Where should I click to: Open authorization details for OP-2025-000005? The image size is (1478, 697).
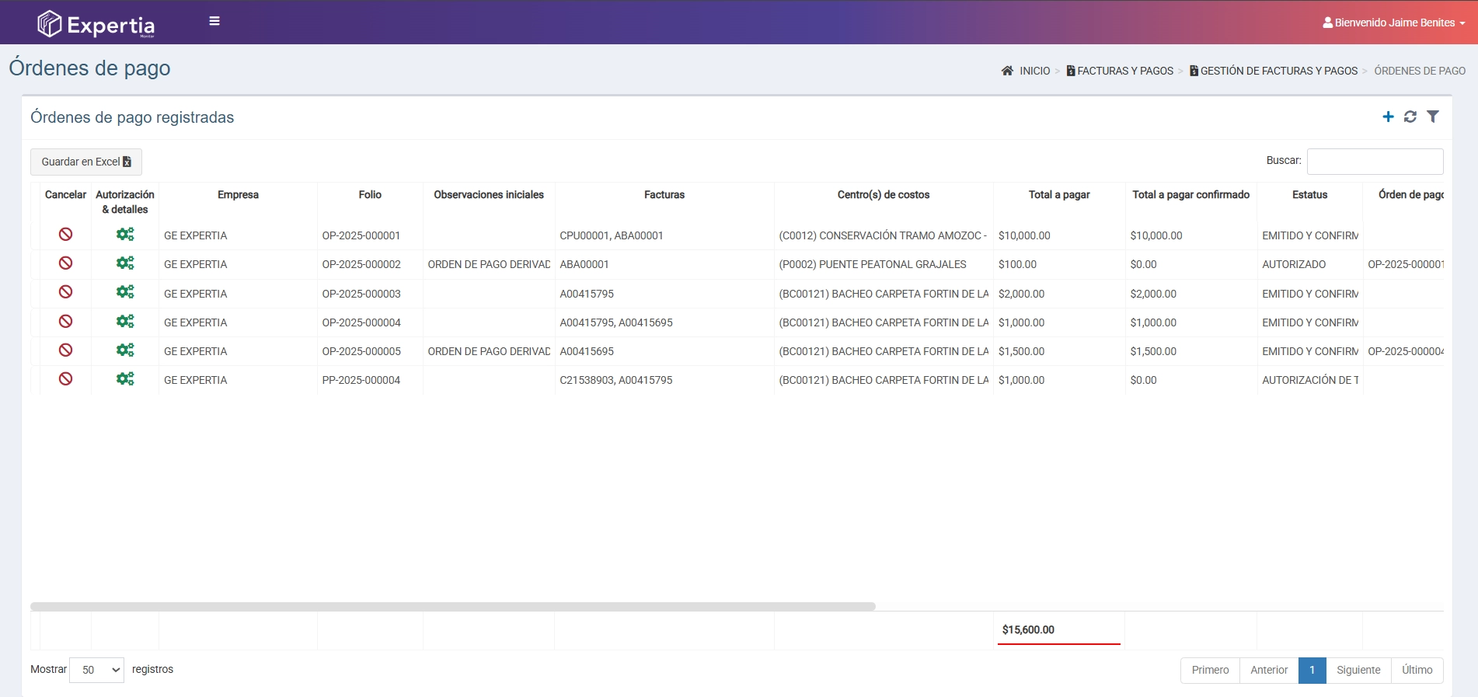tap(125, 350)
